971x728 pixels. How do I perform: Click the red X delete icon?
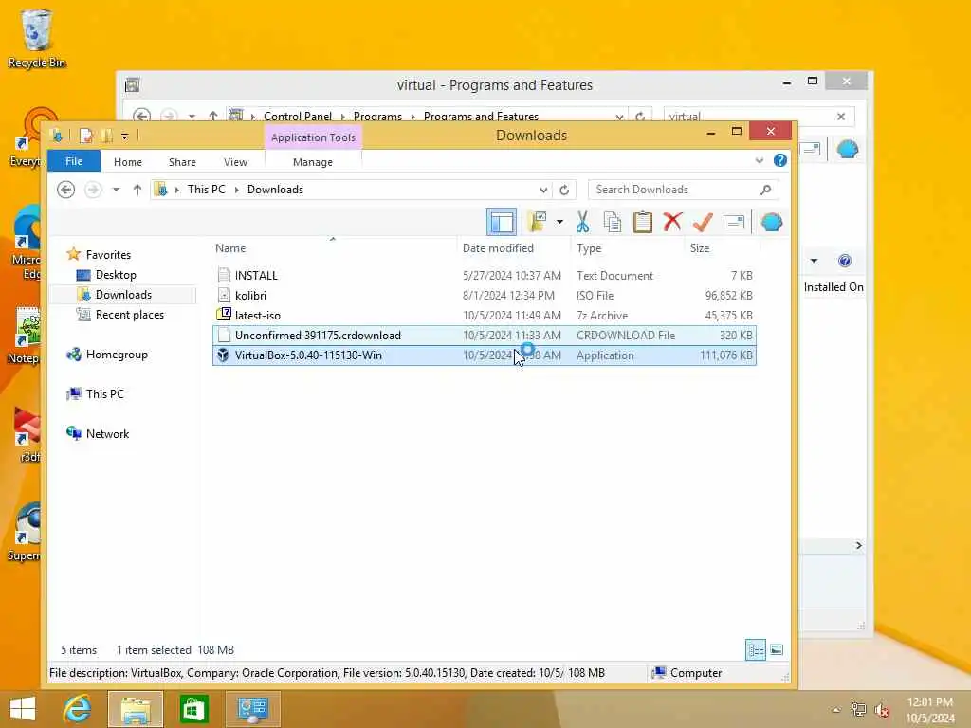coord(672,222)
